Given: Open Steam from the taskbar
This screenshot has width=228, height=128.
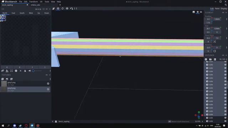Looking at the screenshot, I should (x=20, y=126).
